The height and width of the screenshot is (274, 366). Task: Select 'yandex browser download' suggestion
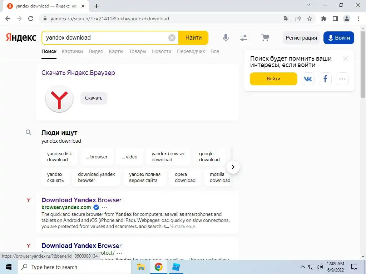[x=168, y=157]
